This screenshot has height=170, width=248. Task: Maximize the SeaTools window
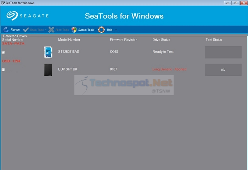236,3
